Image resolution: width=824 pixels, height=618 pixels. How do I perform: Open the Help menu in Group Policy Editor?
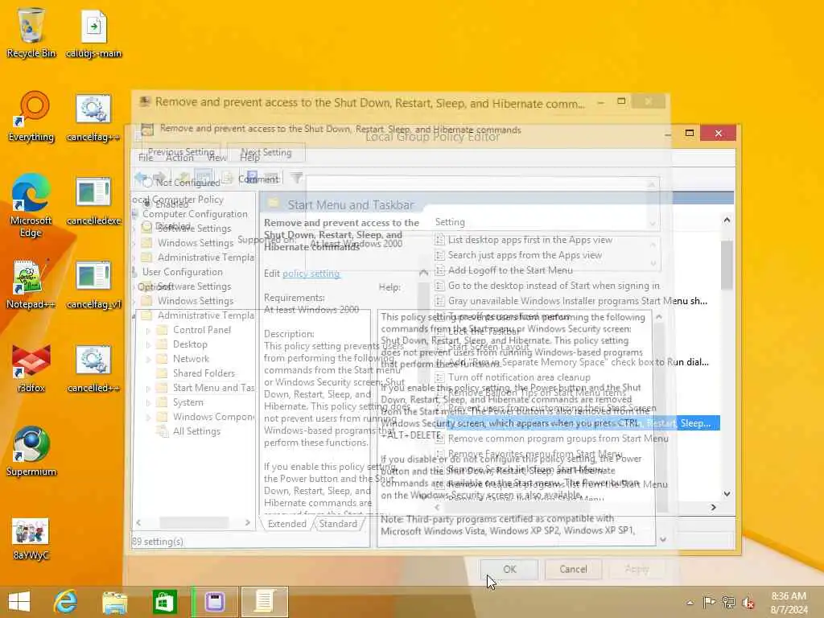point(250,158)
